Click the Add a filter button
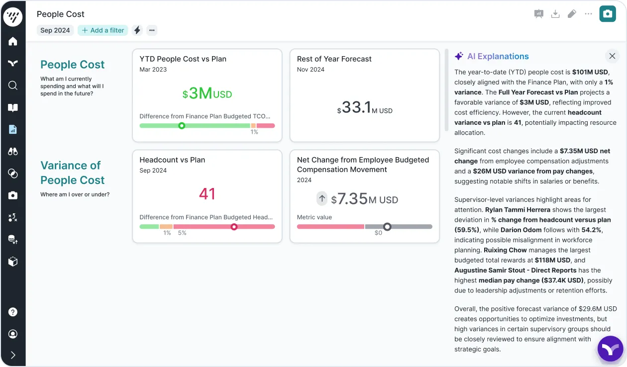 coord(103,30)
